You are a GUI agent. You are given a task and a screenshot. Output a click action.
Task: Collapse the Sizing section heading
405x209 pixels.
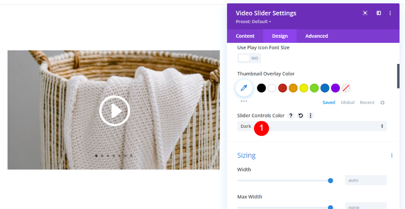tap(246, 156)
